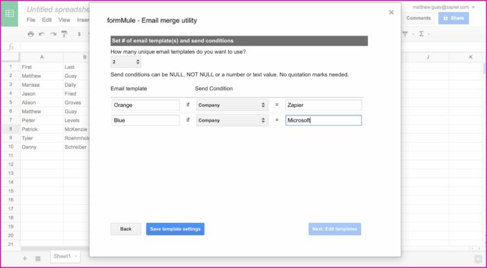Select row 1 header
487x268 pixels.
coord(10,67)
